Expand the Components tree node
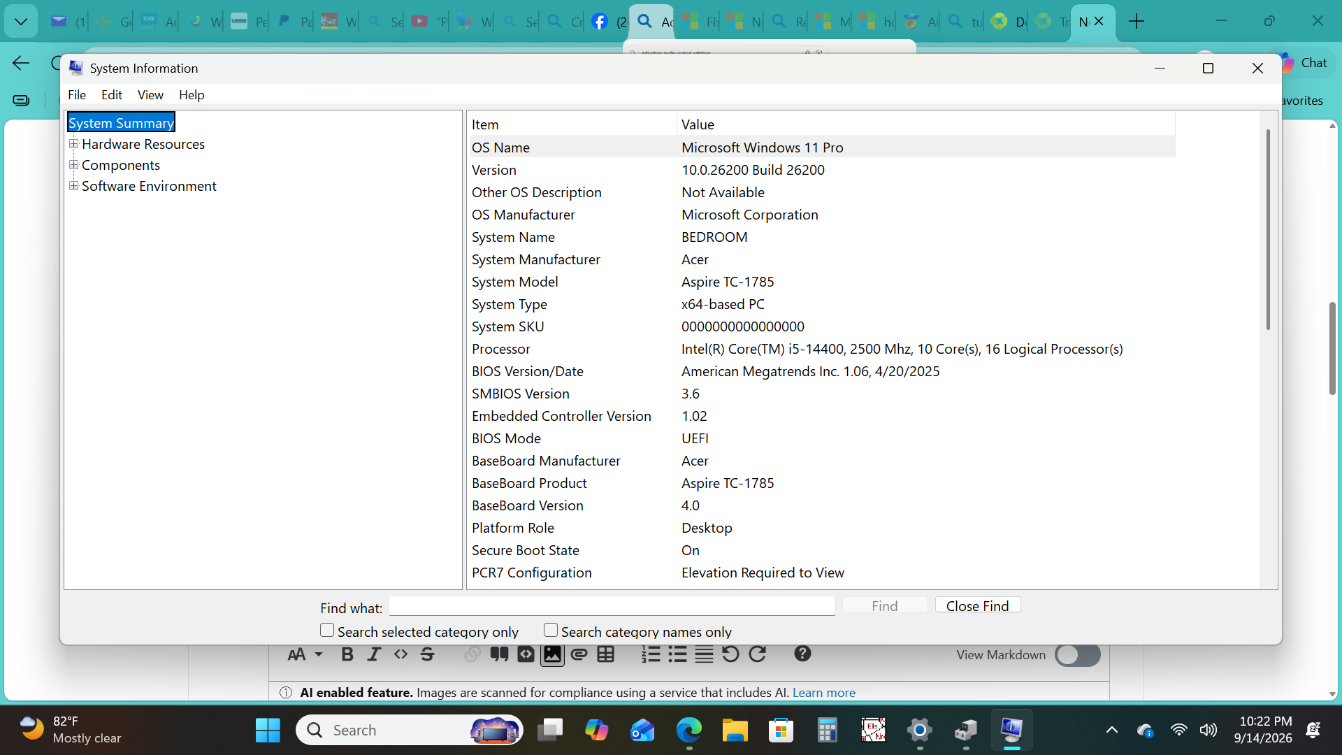Viewport: 1342px width, 755px height. tap(73, 165)
